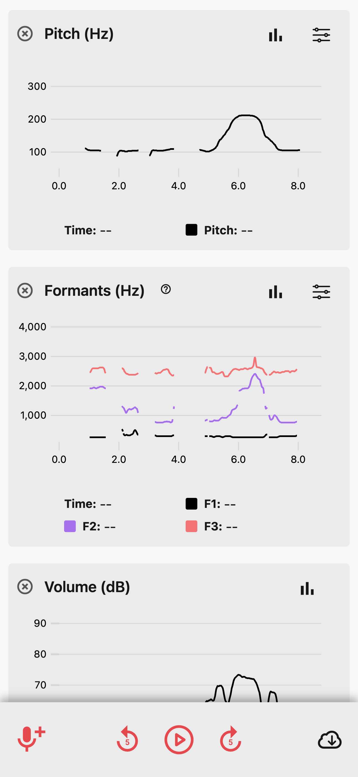The image size is (358, 777).
Task: Open Formants settings sliders icon
Action: 321,292
